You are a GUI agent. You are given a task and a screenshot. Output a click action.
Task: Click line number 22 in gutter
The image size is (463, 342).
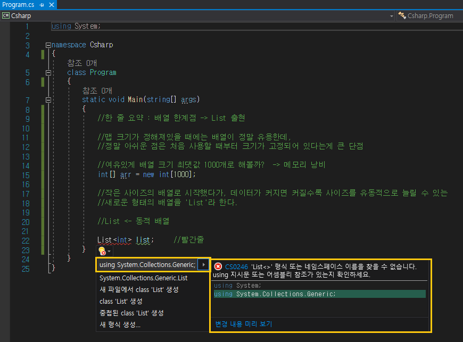(x=26, y=241)
